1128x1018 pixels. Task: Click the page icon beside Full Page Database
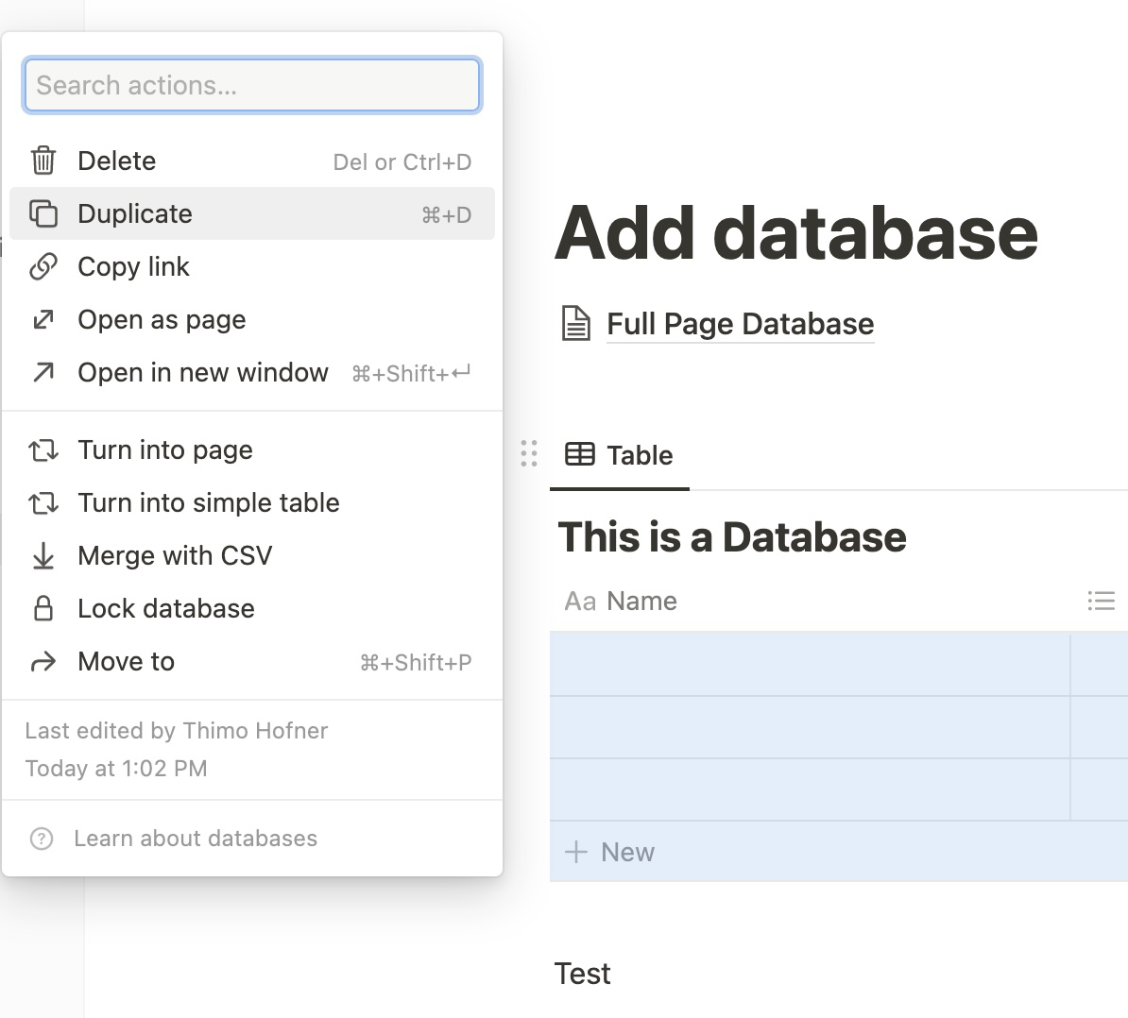tap(576, 324)
